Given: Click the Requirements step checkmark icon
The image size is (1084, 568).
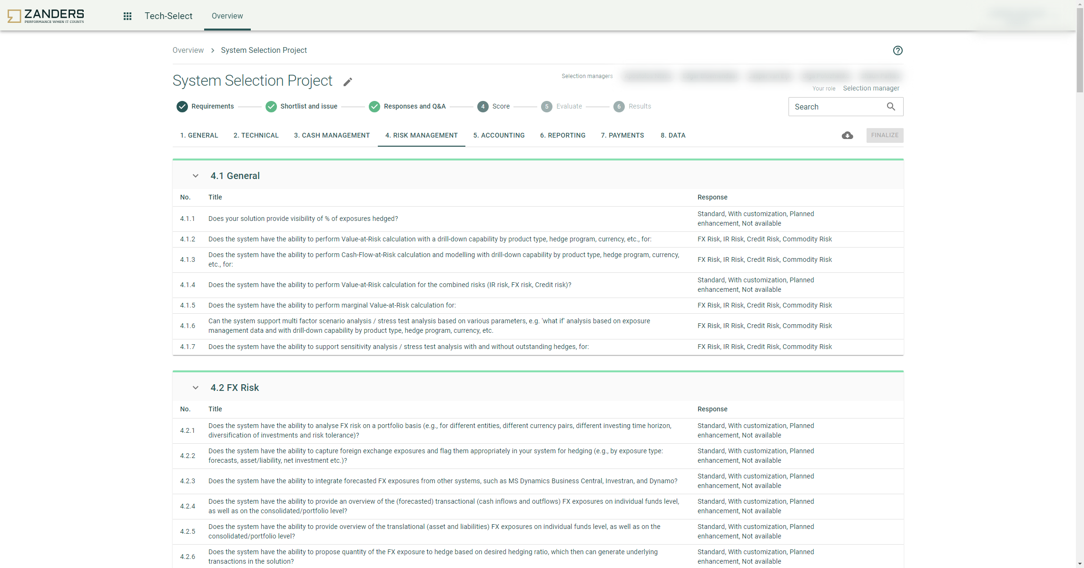Looking at the screenshot, I should pyautogui.click(x=182, y=107).
